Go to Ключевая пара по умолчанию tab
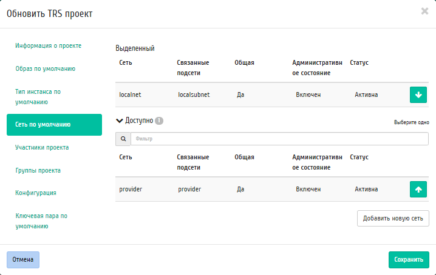This screenshot has height=275, width=436. pyautogui.click(x=41, y=220)
